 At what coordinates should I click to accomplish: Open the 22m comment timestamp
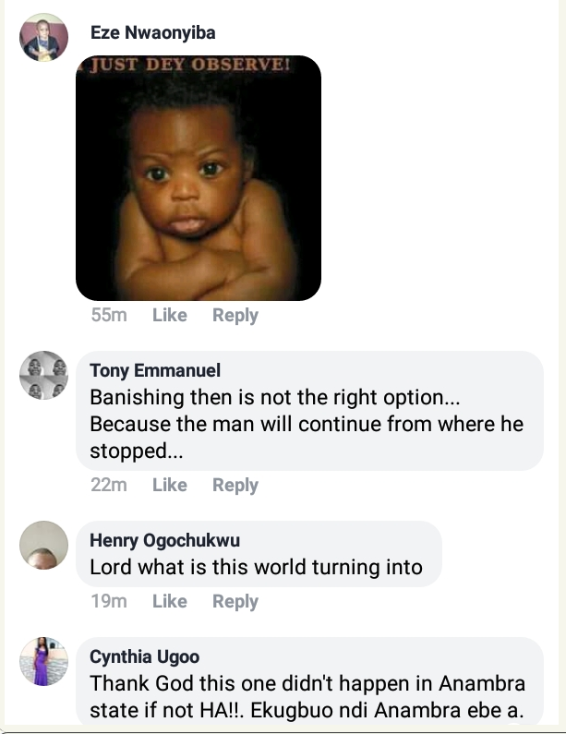tap(109, 486)
